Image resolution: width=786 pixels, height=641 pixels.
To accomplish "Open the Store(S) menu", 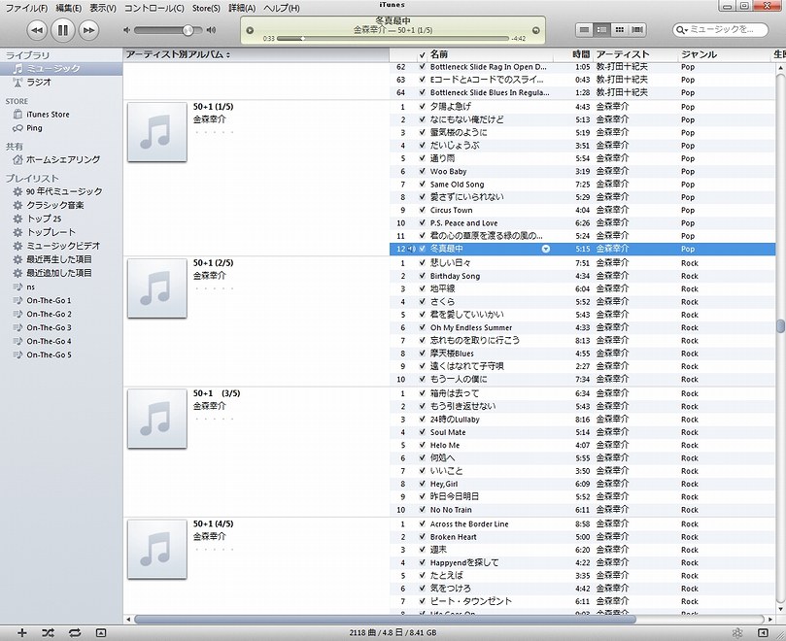I will (x=206, y=8).
